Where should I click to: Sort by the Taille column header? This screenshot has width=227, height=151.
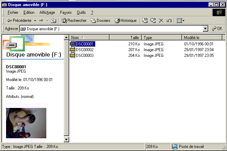point(125,38)
